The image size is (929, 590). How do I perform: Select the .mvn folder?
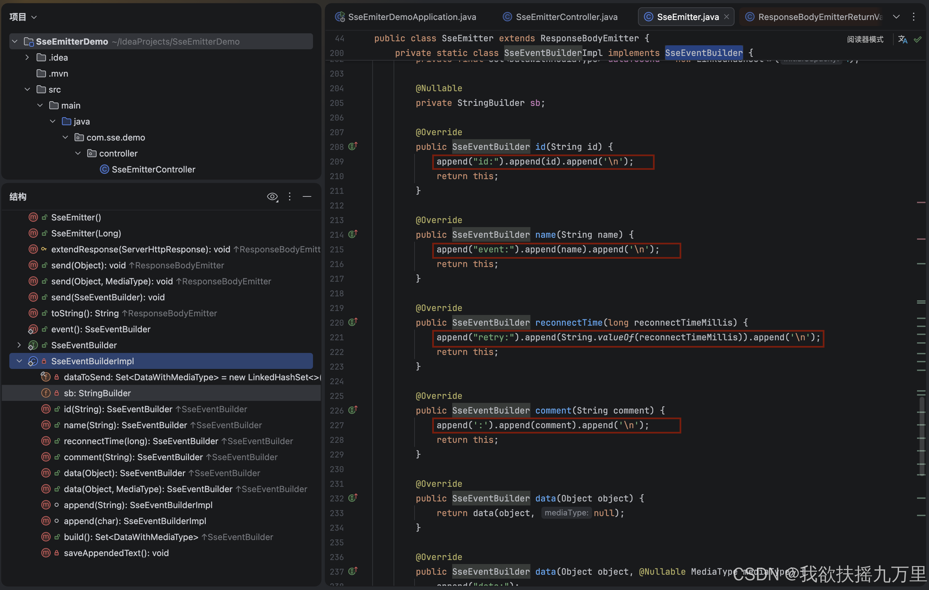point(53,73)
